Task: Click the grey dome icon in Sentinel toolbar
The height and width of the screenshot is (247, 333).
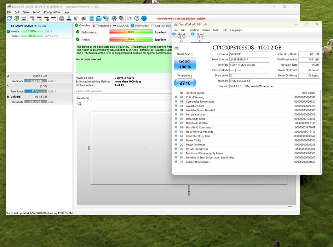Action: coord(62,18)
